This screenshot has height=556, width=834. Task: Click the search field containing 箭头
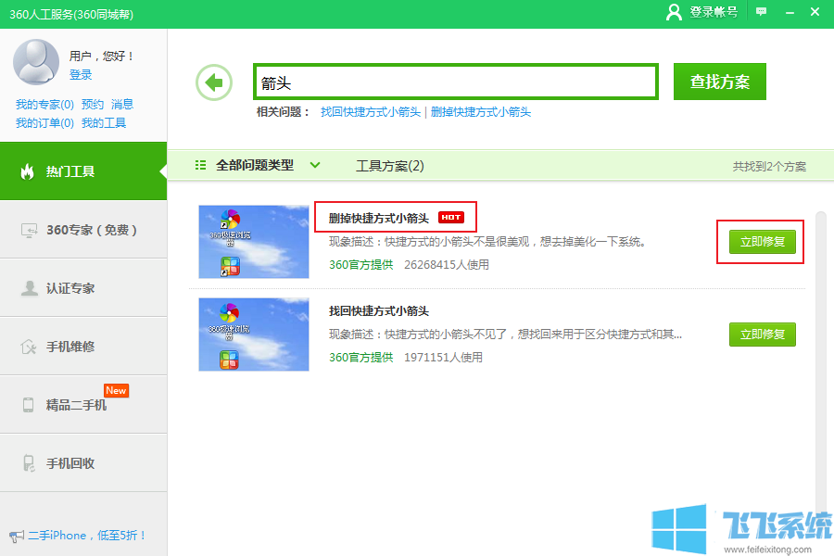click(454, 82)
